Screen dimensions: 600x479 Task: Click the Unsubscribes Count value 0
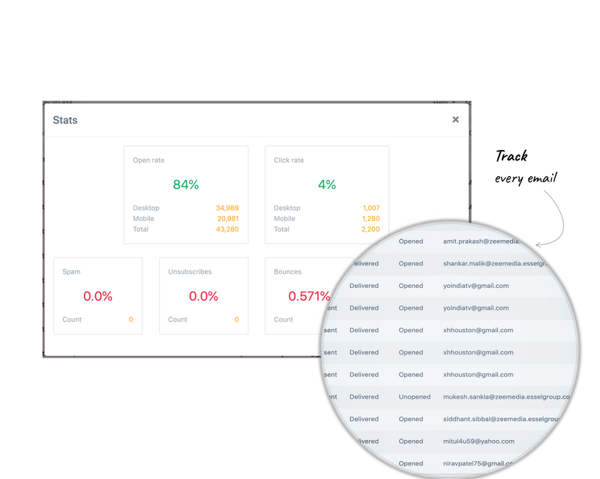click(x=236, y=319)
